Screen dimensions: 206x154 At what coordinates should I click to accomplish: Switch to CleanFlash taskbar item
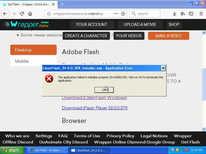tap(89, 150)
